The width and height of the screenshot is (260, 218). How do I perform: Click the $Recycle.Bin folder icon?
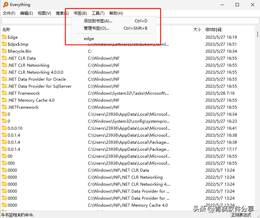pyautogui.click(x=4, y=51)
